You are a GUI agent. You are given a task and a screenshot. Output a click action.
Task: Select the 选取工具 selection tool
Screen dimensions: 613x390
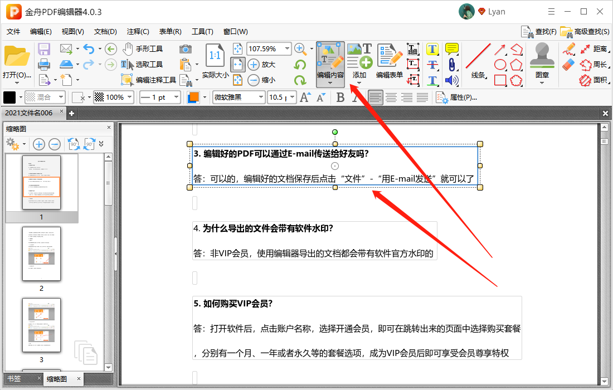(x=142, y=64)
